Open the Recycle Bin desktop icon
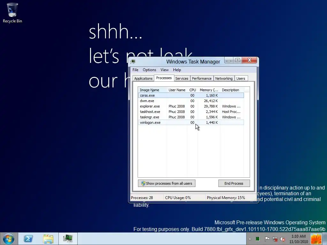The width and height of the screenshot is (327, 245). tap(12, 13)
